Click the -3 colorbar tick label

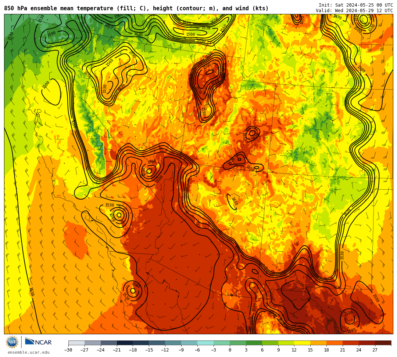click(214, 350)
